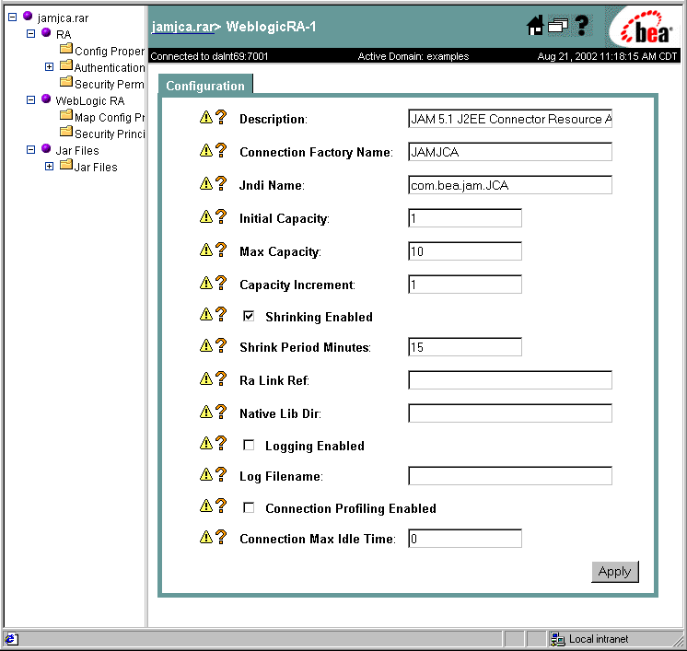Enable Connection Profiling Enabled checkbox
This screenshot has width=687, height=651.
pos(249,507)
